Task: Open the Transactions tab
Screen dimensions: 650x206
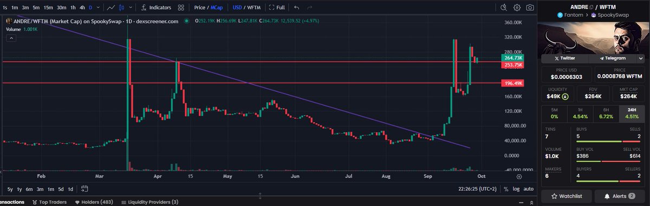Action: point(12,202)
